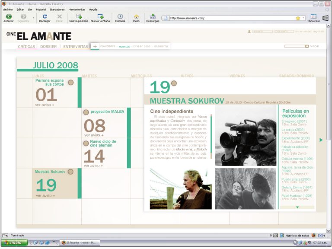Click the CINE EL AMANTE logo
The width and height of the screenshot is (332, 249).
click(x=39, y=36)
